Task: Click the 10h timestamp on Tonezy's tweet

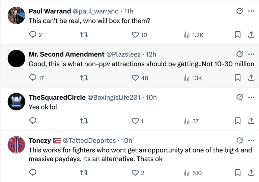Action: (126, 140)
